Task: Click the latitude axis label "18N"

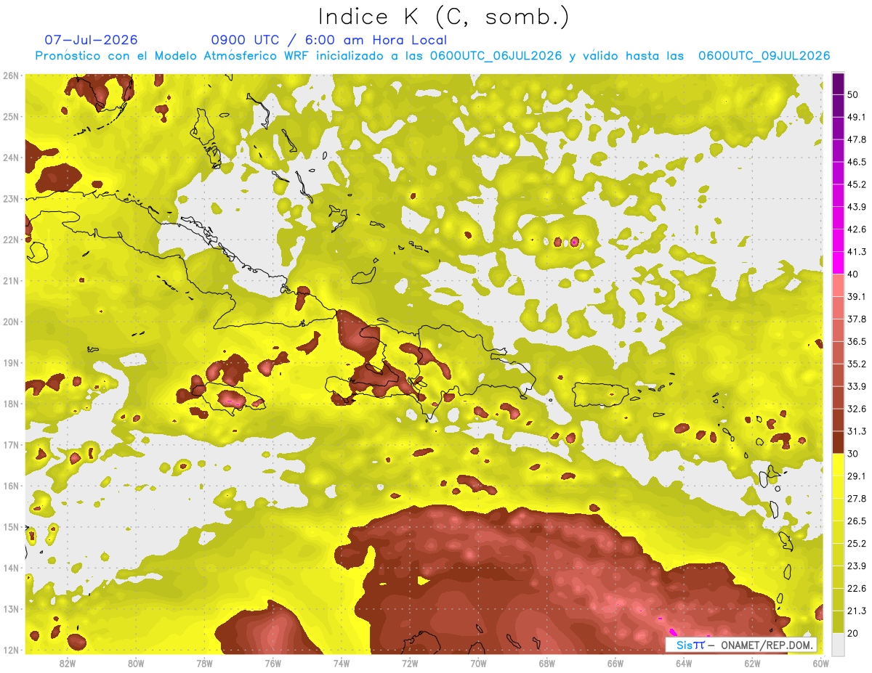Action: click(11, 404)
